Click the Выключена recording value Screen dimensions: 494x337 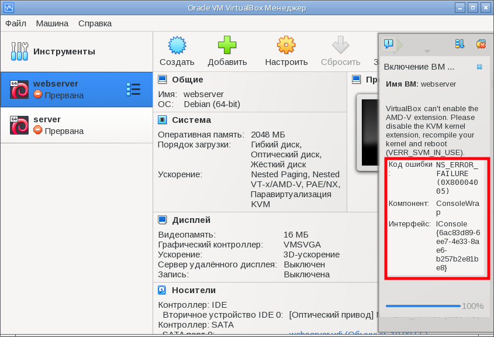pos(306,274)
